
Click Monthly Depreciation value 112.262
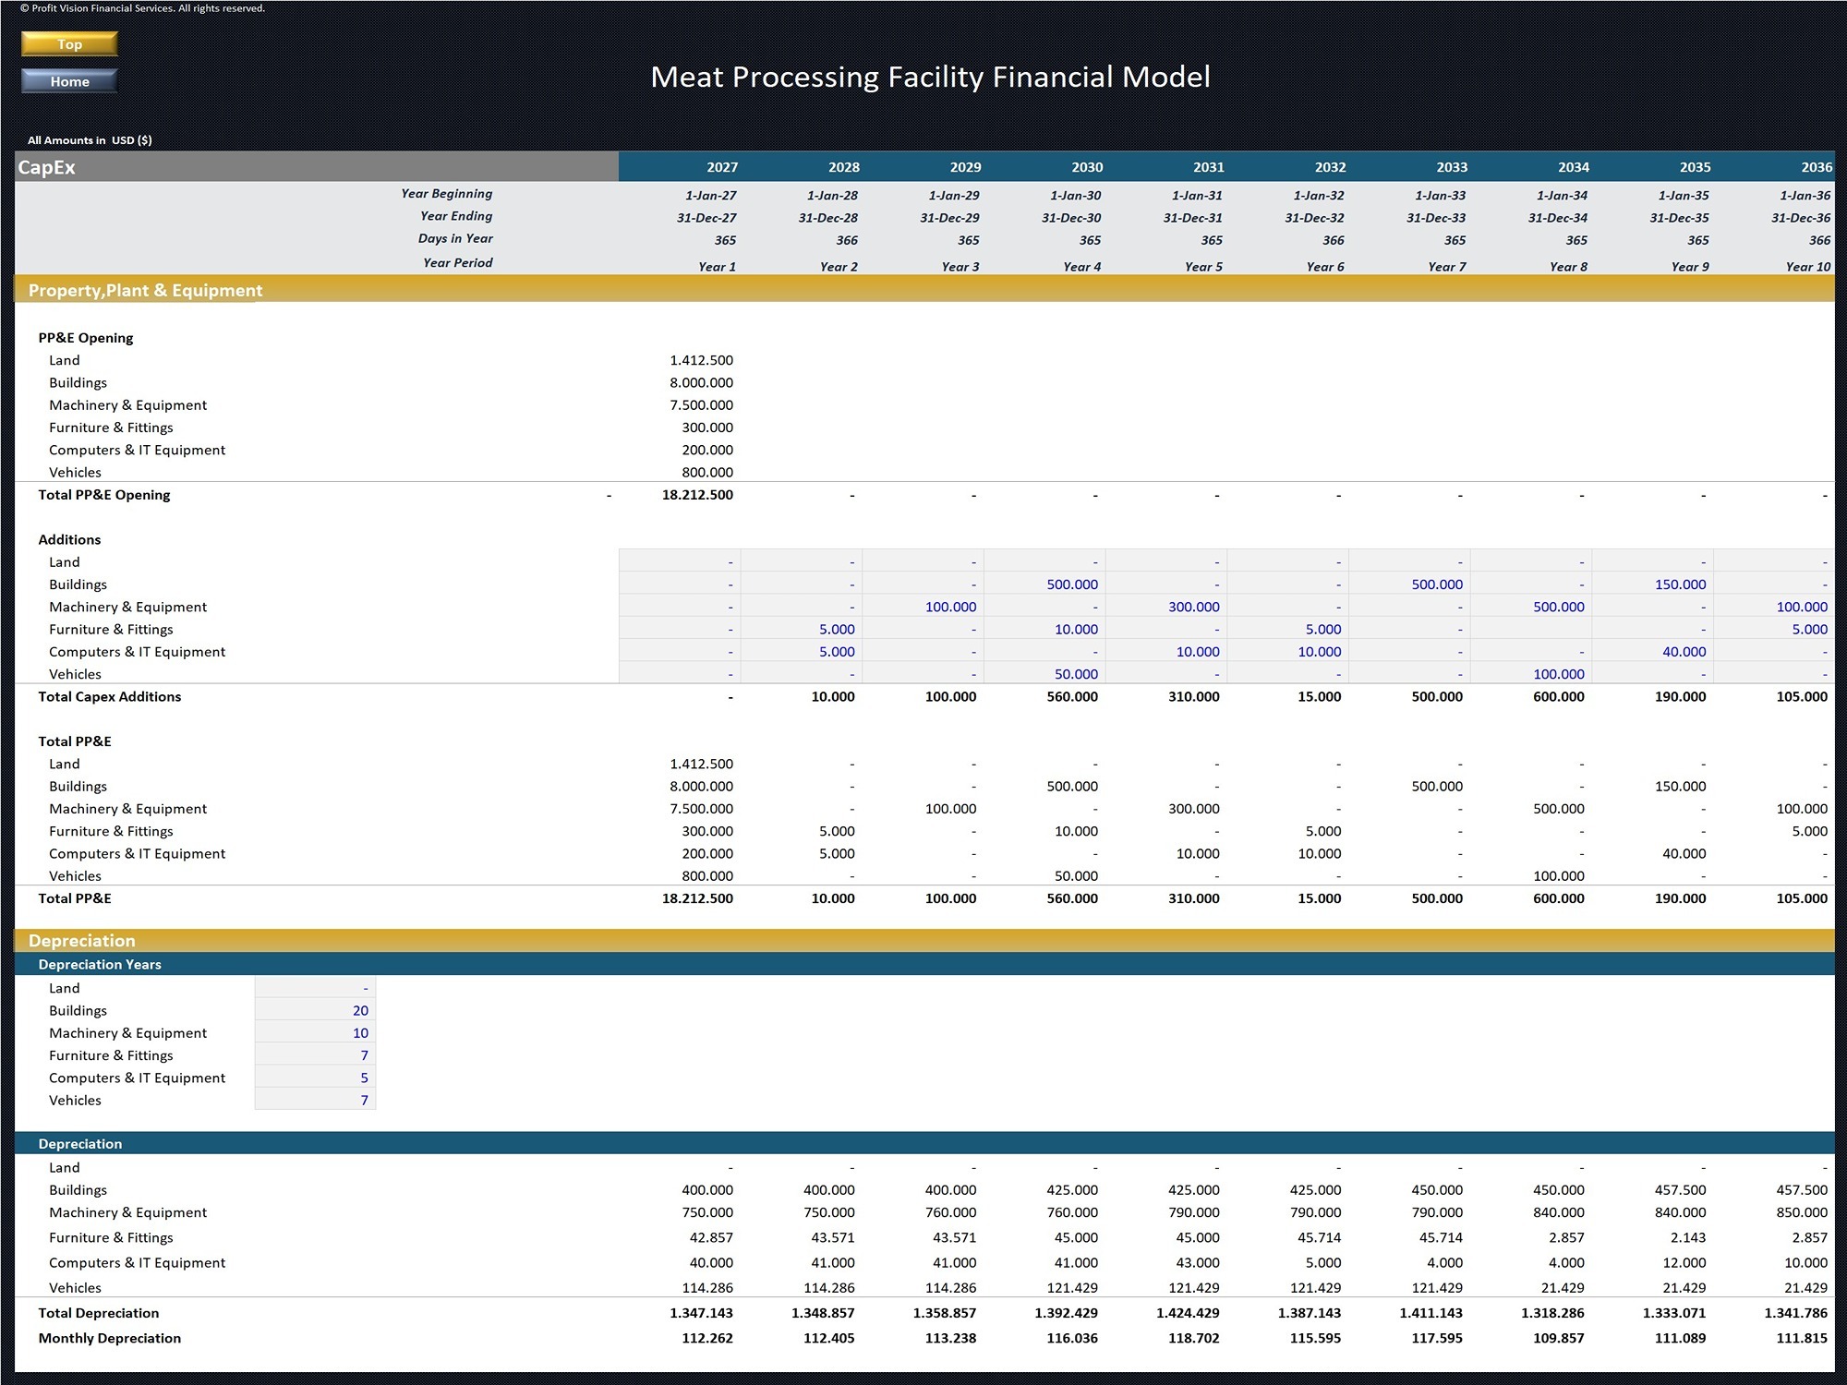707,1338
